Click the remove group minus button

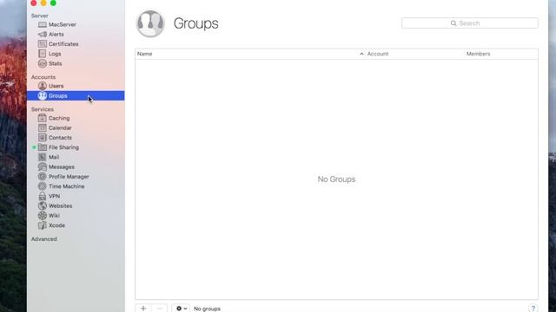pyautogui.click(x=160, y=309)
